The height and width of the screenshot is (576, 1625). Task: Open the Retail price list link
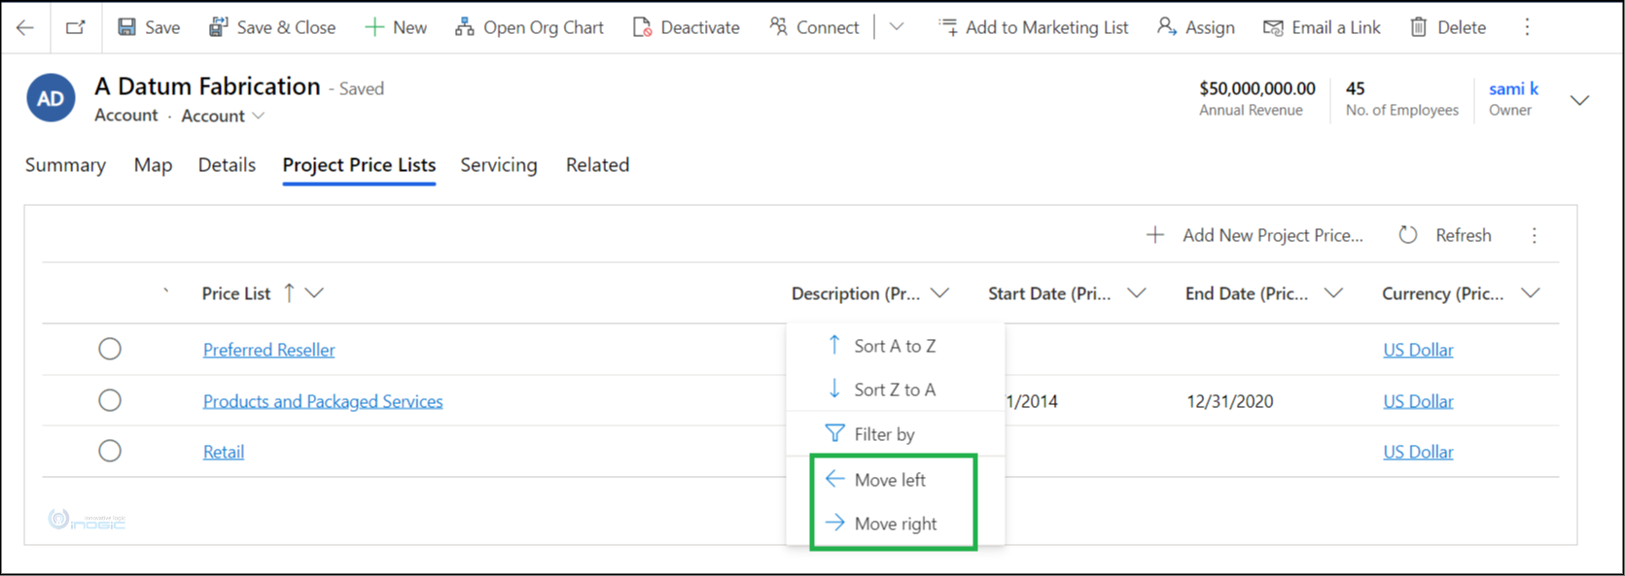click(224, 452)
